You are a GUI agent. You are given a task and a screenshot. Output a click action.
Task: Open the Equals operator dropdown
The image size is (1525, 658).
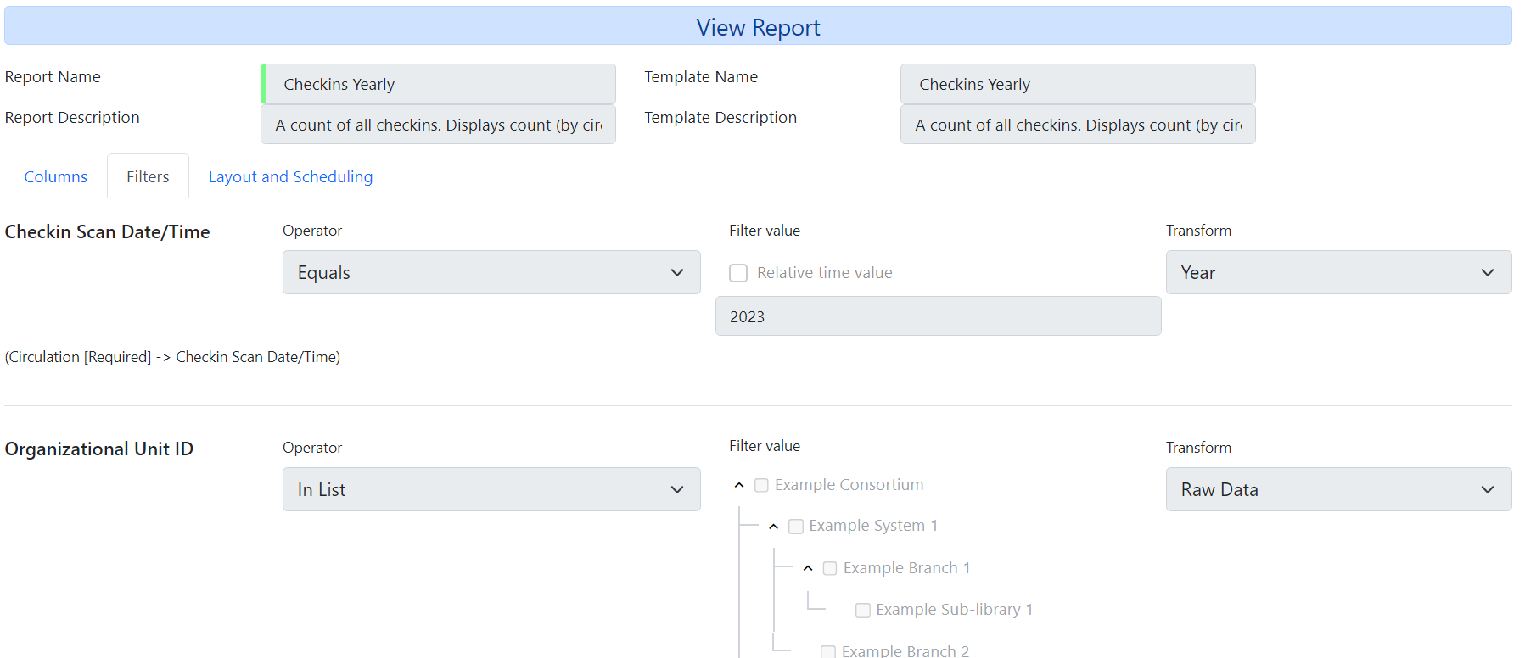(x=491, y=272)
